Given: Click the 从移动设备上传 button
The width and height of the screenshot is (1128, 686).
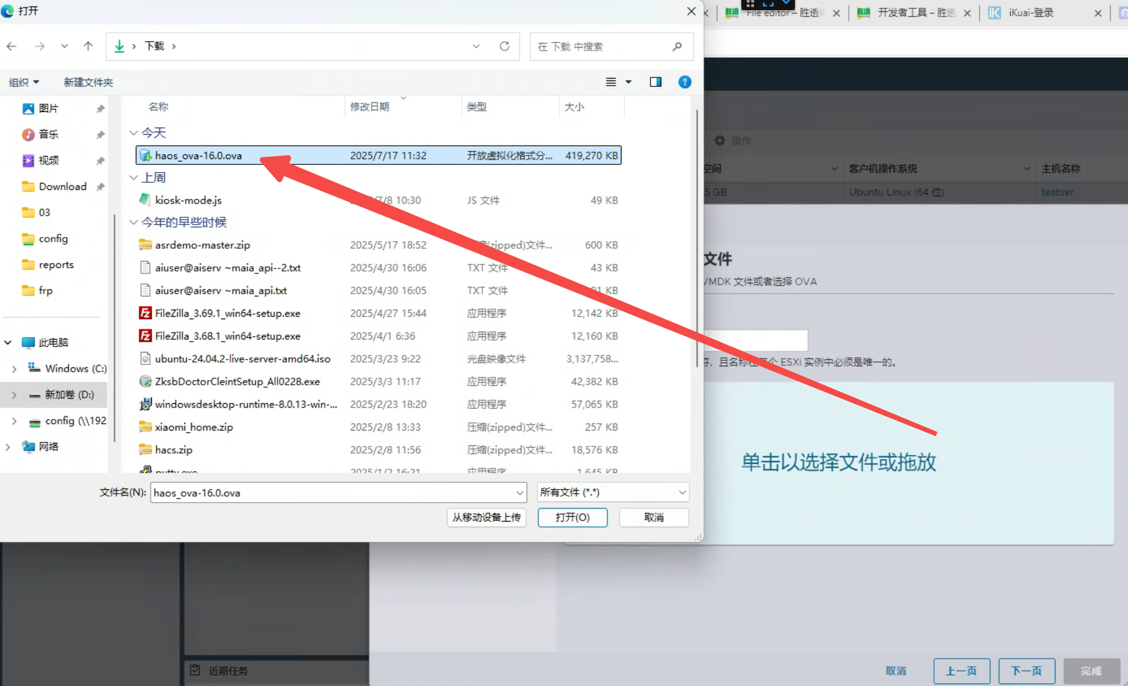Looking at the screenshot, I should pyautogui.click(x=486, y=517).
